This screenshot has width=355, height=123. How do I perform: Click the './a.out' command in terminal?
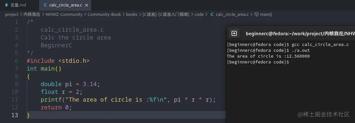point(301,50)
